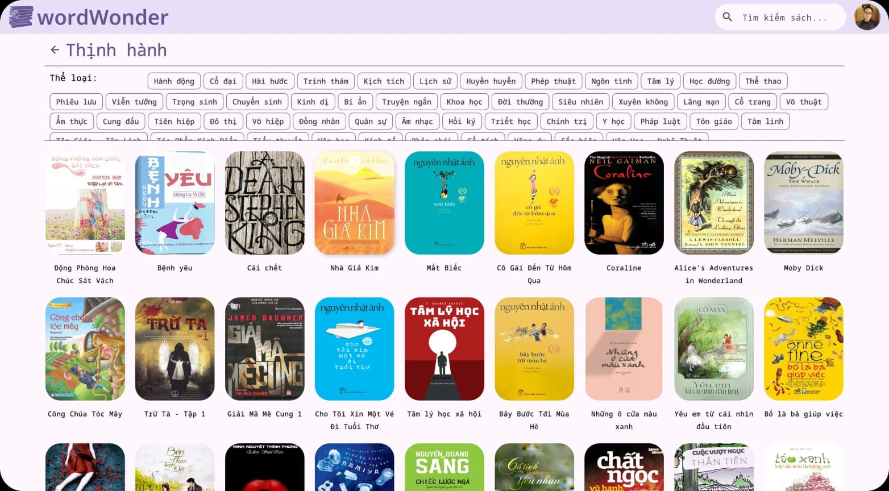Open the Coraline book cover

[x=624, y=203]
